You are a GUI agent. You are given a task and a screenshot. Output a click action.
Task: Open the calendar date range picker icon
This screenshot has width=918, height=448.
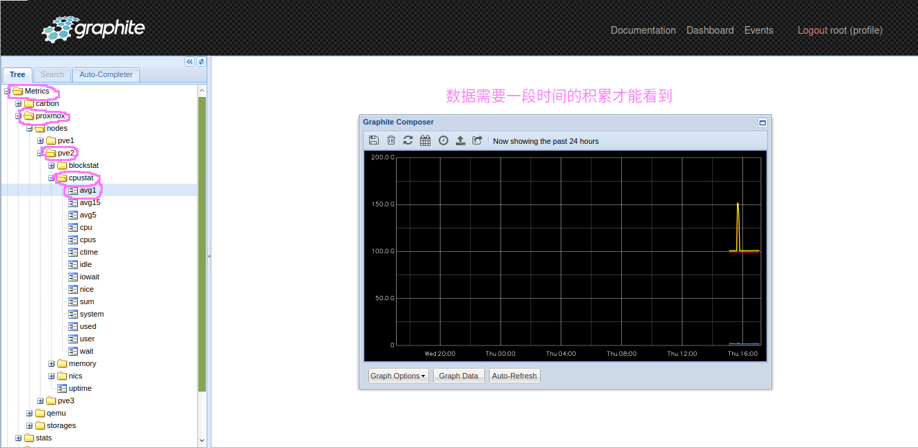[426, 140]
